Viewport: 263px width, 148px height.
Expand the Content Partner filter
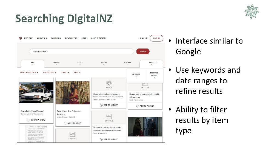tap(29, 72)
